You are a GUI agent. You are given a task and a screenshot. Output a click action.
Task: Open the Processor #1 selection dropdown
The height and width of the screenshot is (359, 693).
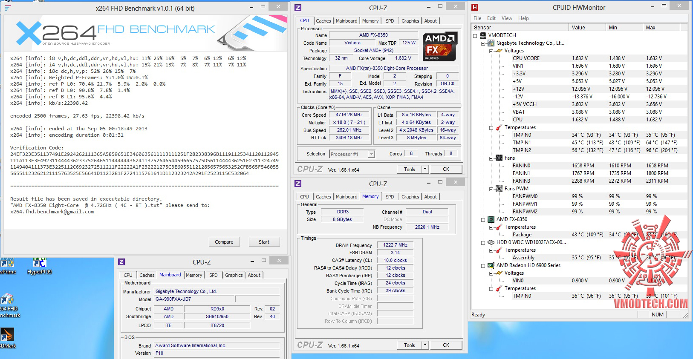(x=371, y=154)
